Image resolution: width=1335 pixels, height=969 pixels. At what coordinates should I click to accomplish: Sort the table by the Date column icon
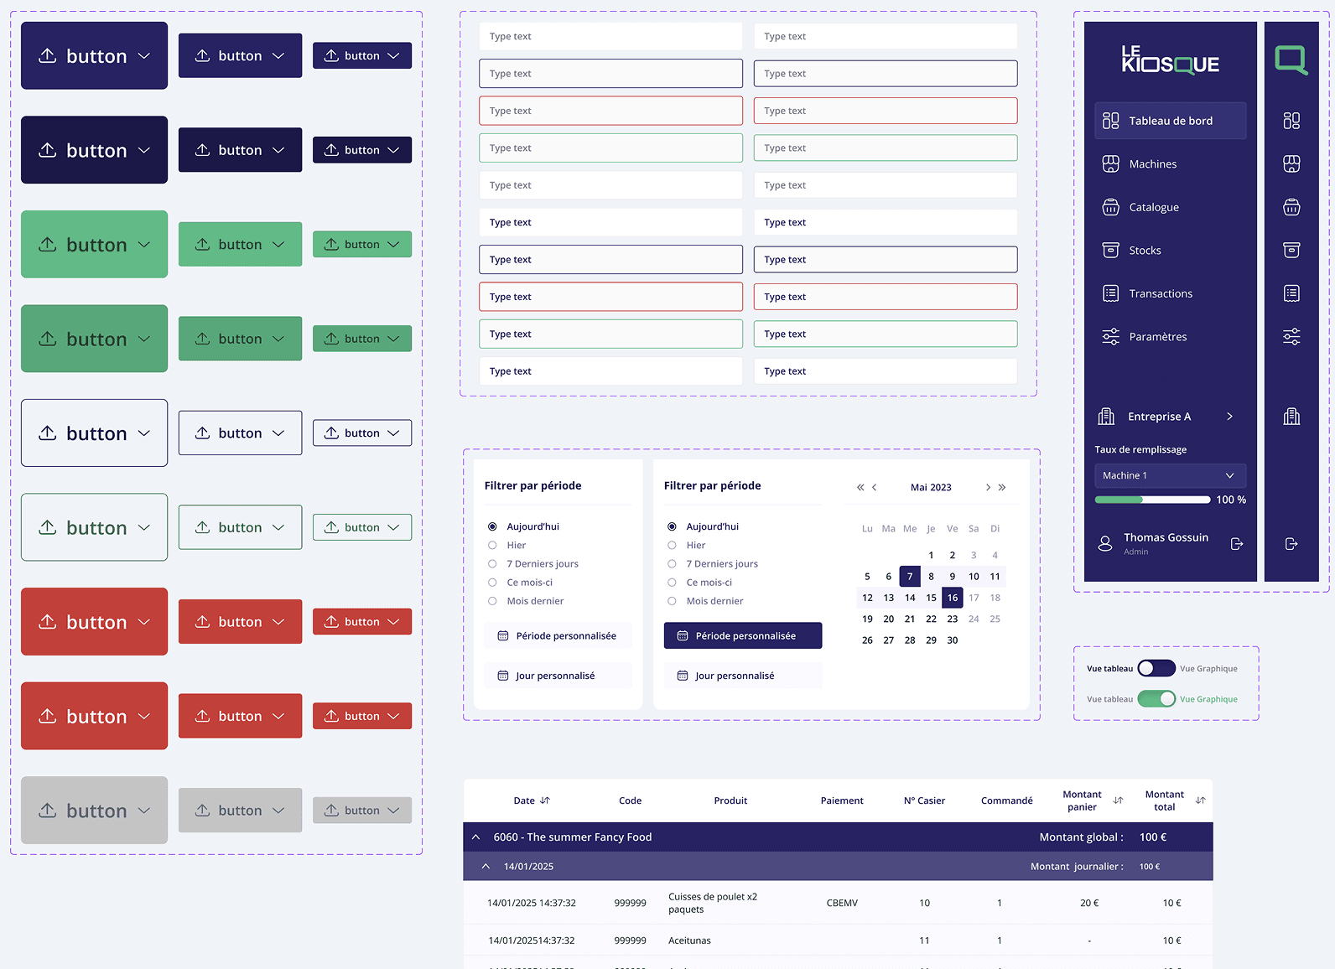pos(545,801)
